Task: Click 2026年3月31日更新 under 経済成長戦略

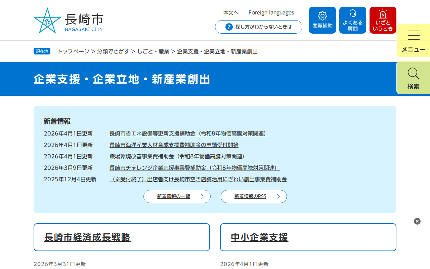Action: coord(60,264)
